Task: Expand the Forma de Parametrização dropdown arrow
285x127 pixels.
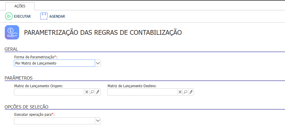Action: coord(98,63)
